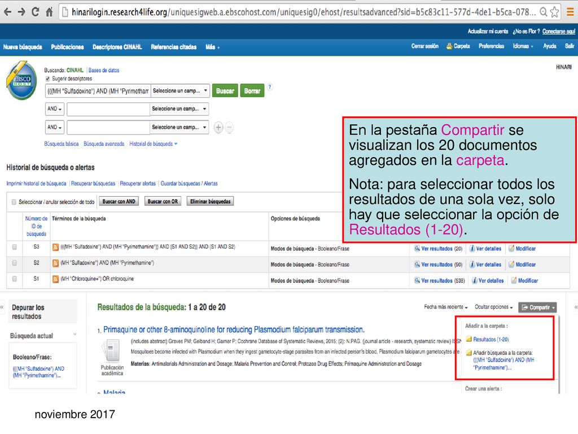This screenshot has height=434, width=578.
Task: Click Buscar con OR button
Action: (x=163, y=202)
